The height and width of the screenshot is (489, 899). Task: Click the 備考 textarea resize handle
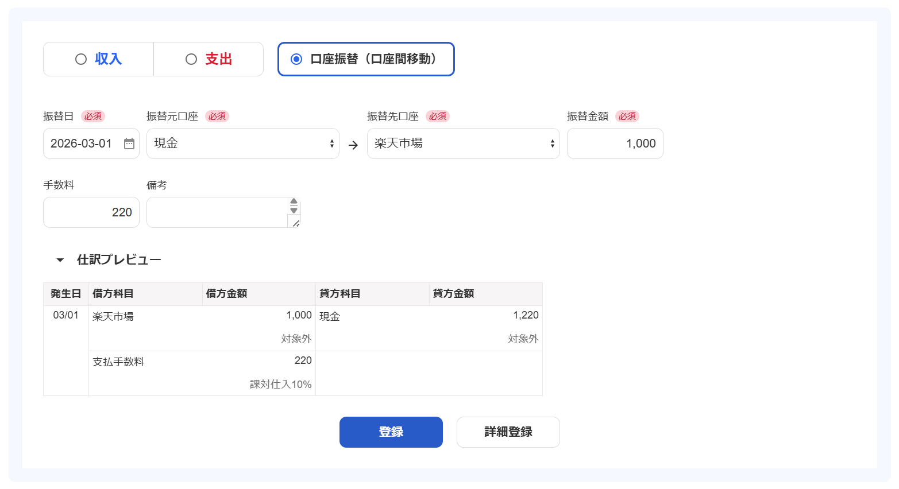coord(296,223)
